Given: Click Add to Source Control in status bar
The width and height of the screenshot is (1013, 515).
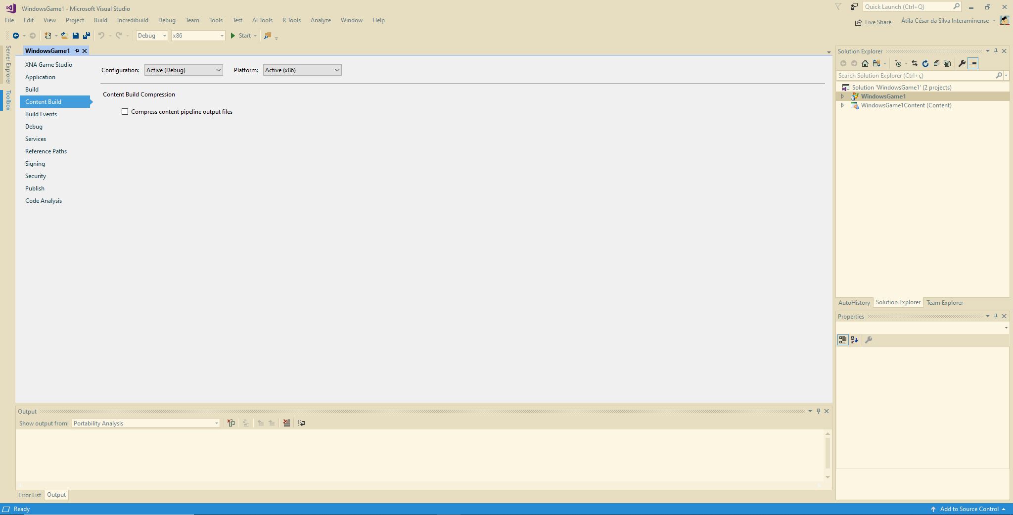Looking at the screenshot, I should [x=968, y=509].
